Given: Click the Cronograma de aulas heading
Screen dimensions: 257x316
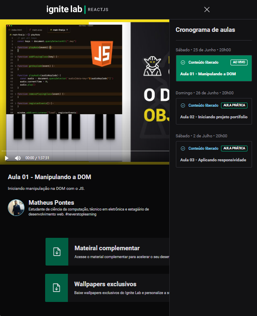Looking at the screenshot, I should coord(205,30).
